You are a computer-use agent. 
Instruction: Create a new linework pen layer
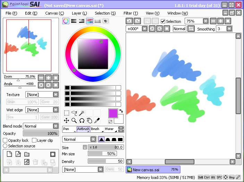click(x=18, y=154)
